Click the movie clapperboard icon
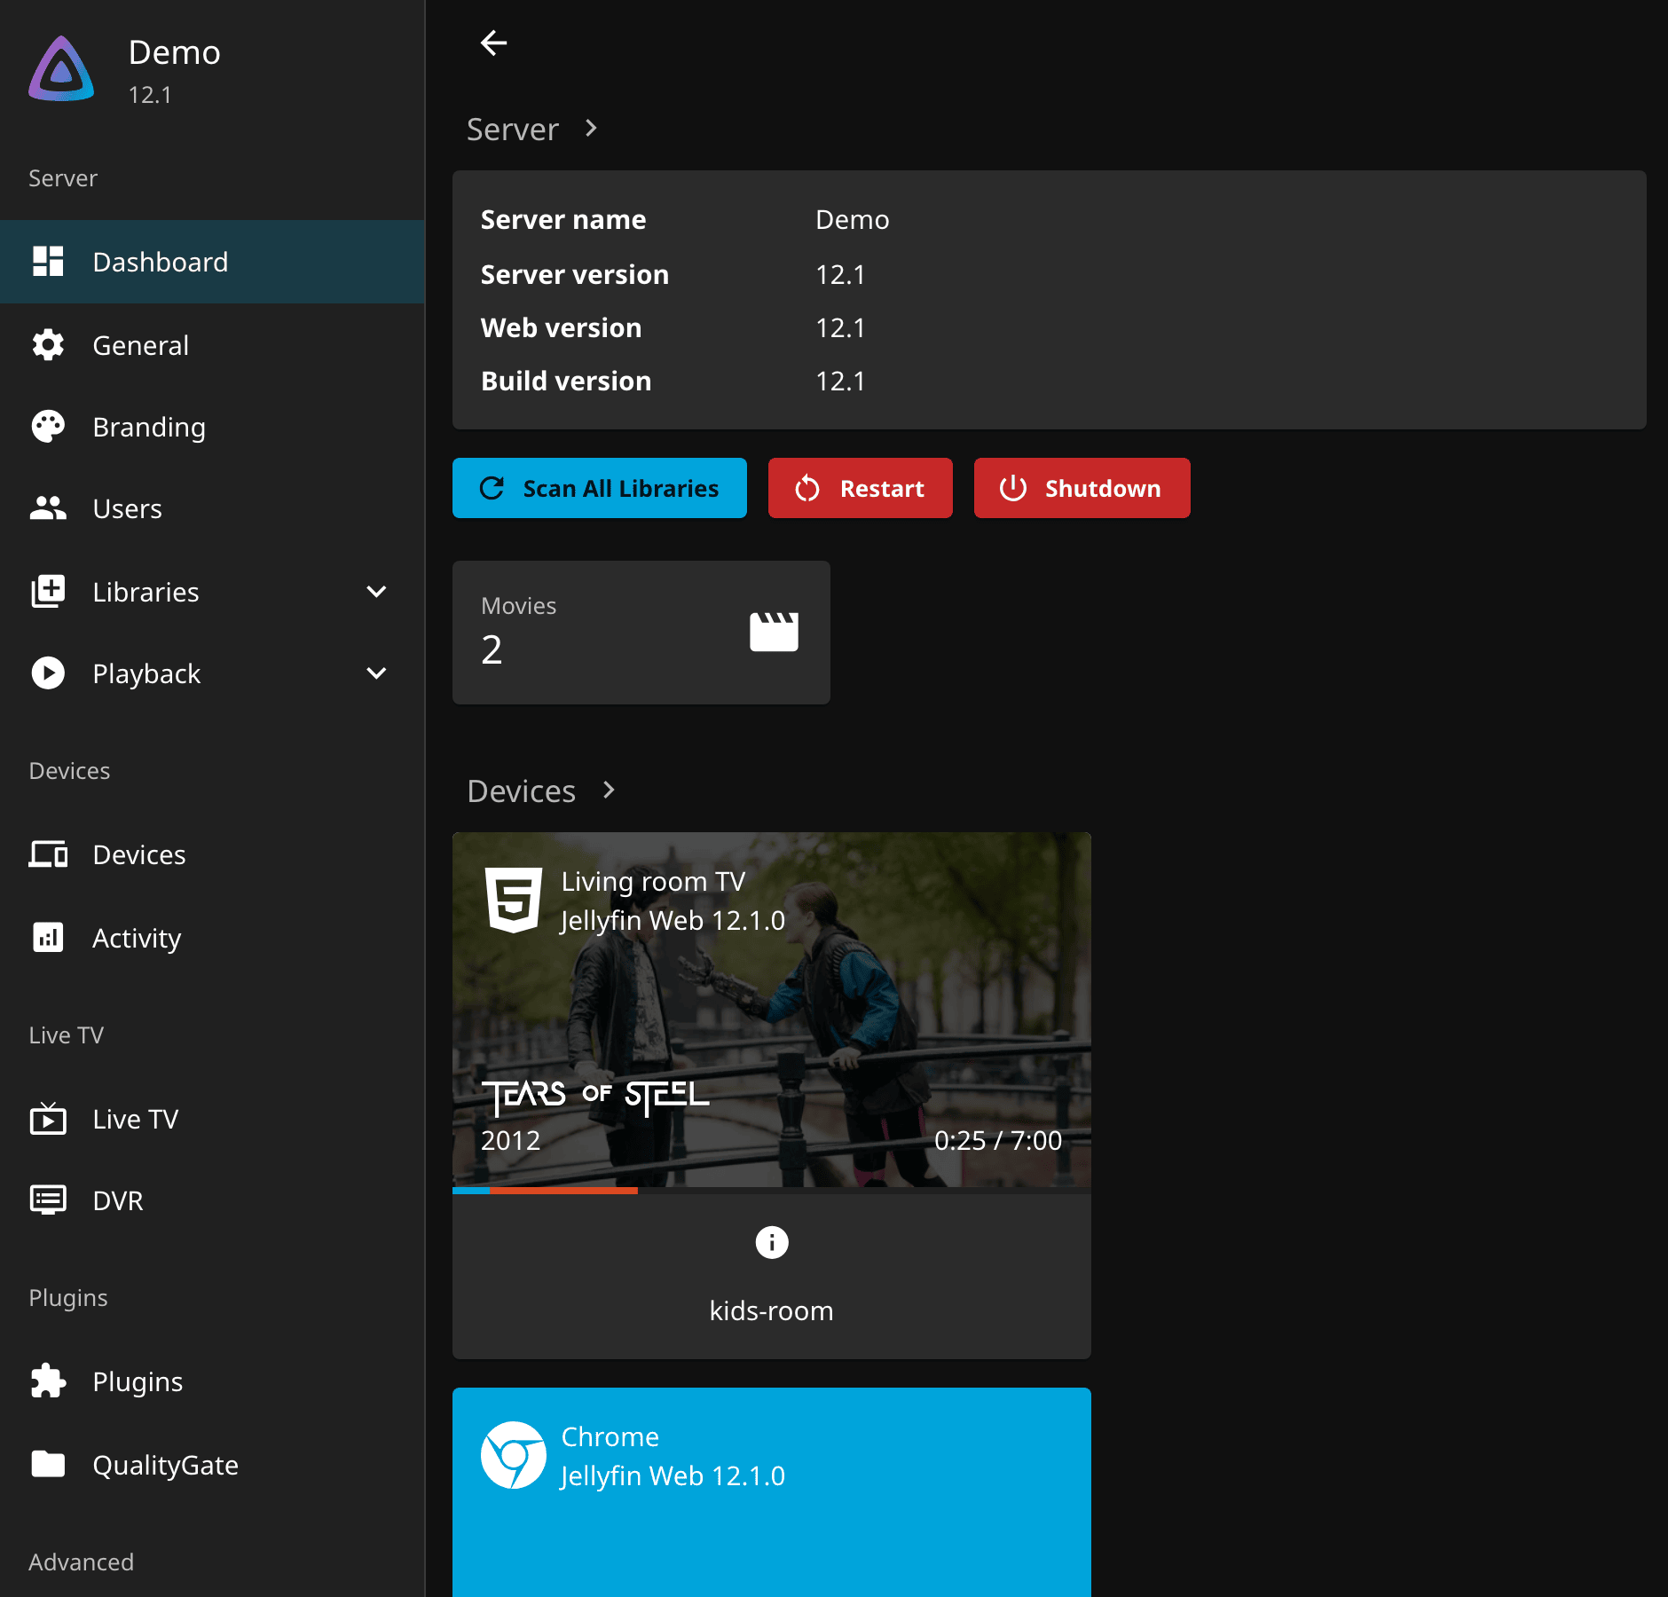Image resolution: width=1668 pixels, height=1597 pixels. 774,632
